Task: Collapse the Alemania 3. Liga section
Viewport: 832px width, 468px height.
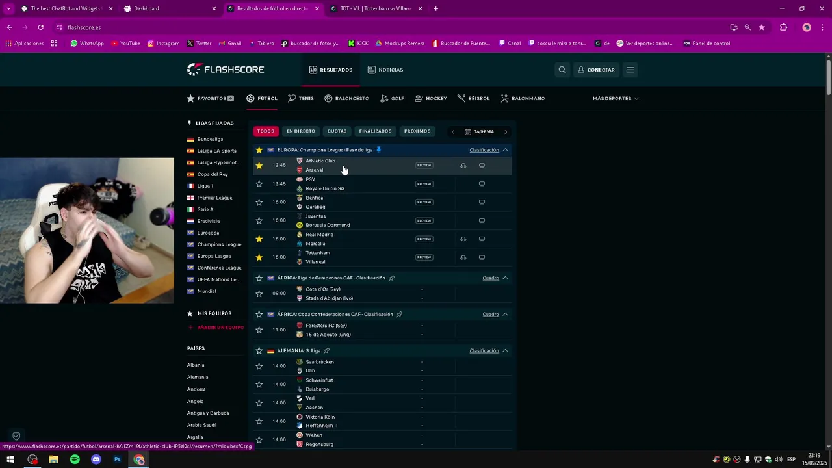Action: (505, 351)
